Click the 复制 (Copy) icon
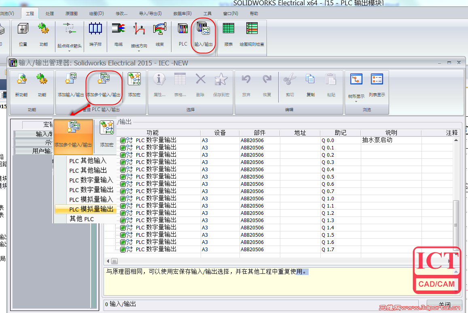The height and width of the screenshot is (313, 468). pos(310,85)
